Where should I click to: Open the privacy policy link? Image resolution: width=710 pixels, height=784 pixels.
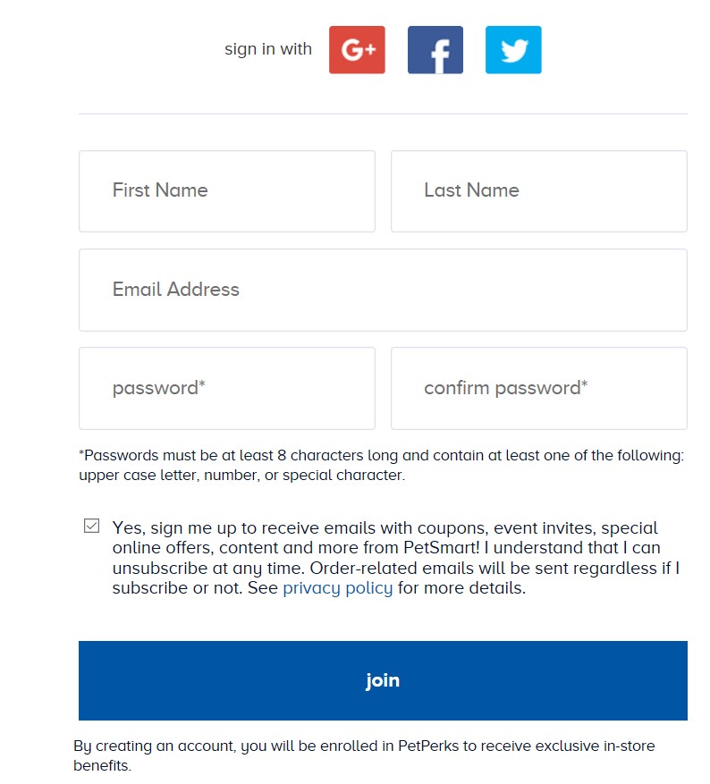(338, 588)
